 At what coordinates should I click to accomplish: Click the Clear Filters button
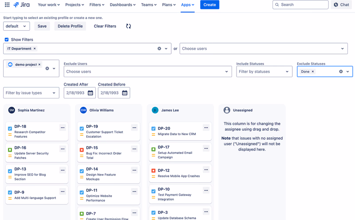click(105, 26)
